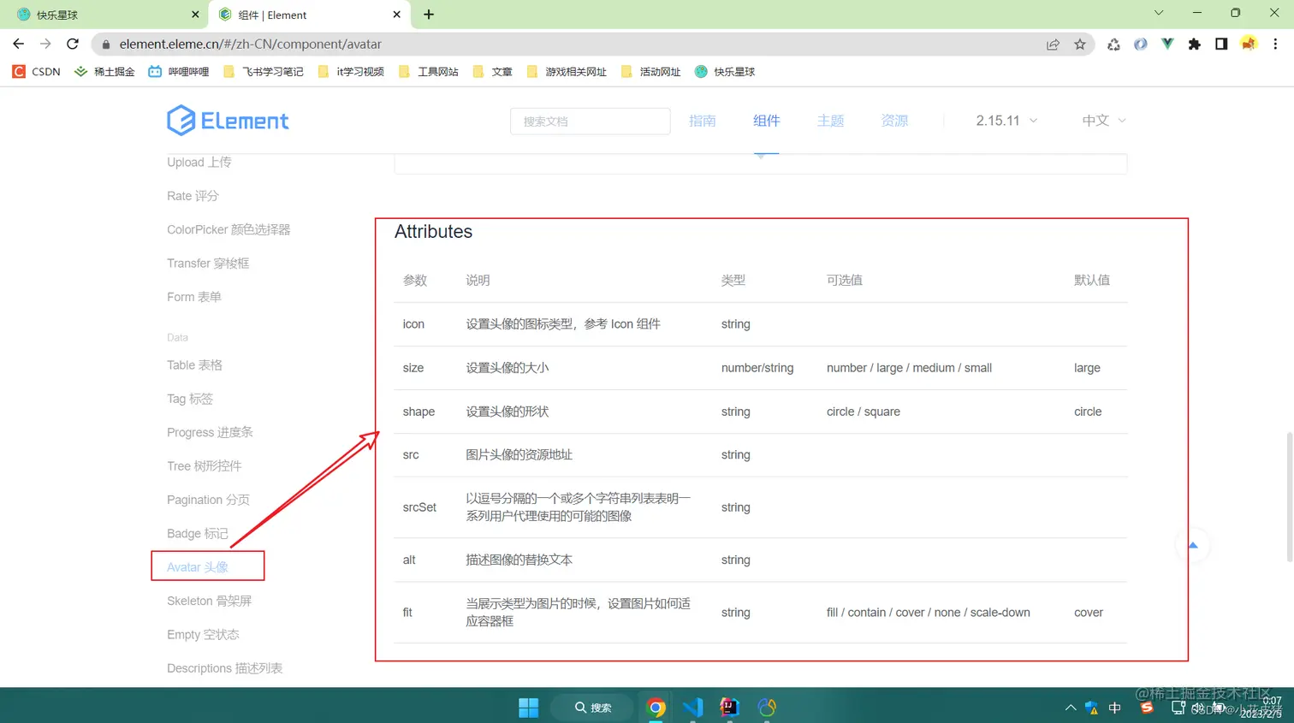Open the 活动网址 bookmark folder
1294x723 pixels.
click(650, 72)
